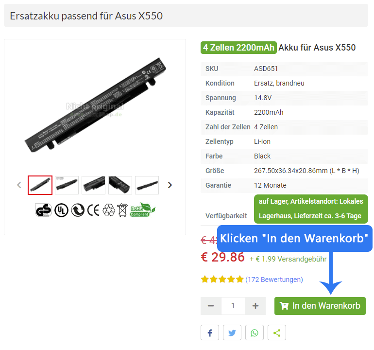
Task: Select the fourth battery thumbnail
Action: click(x=120, y=185)
